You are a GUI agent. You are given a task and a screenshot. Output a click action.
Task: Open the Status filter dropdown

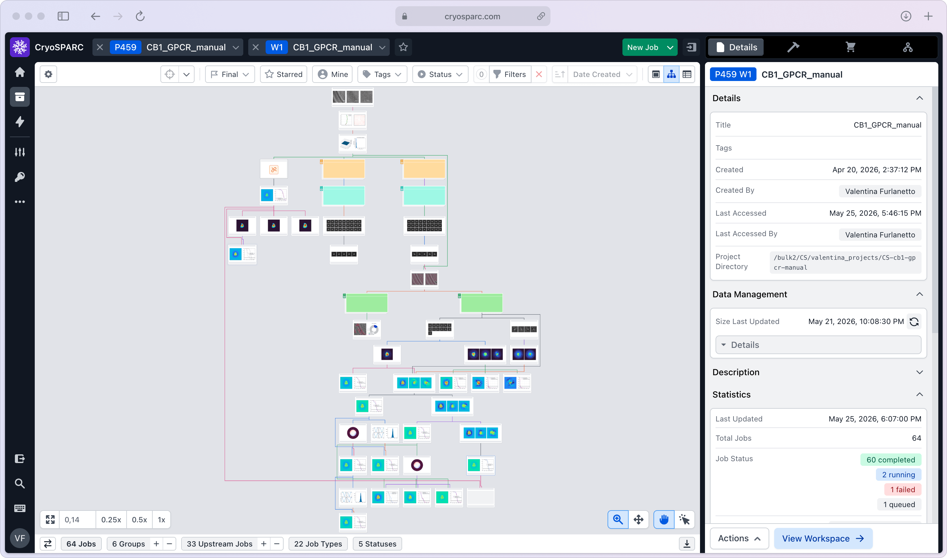[440, 74]
